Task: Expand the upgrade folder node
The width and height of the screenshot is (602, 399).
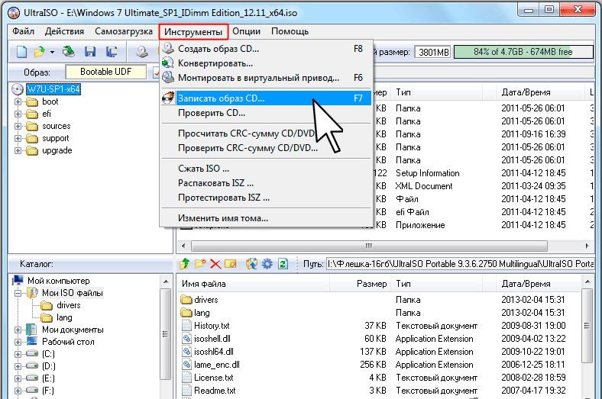Action: (18, 150)
